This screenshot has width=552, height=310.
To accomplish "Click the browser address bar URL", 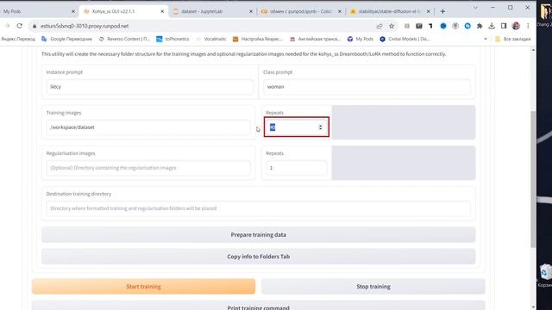I will 85,26.
